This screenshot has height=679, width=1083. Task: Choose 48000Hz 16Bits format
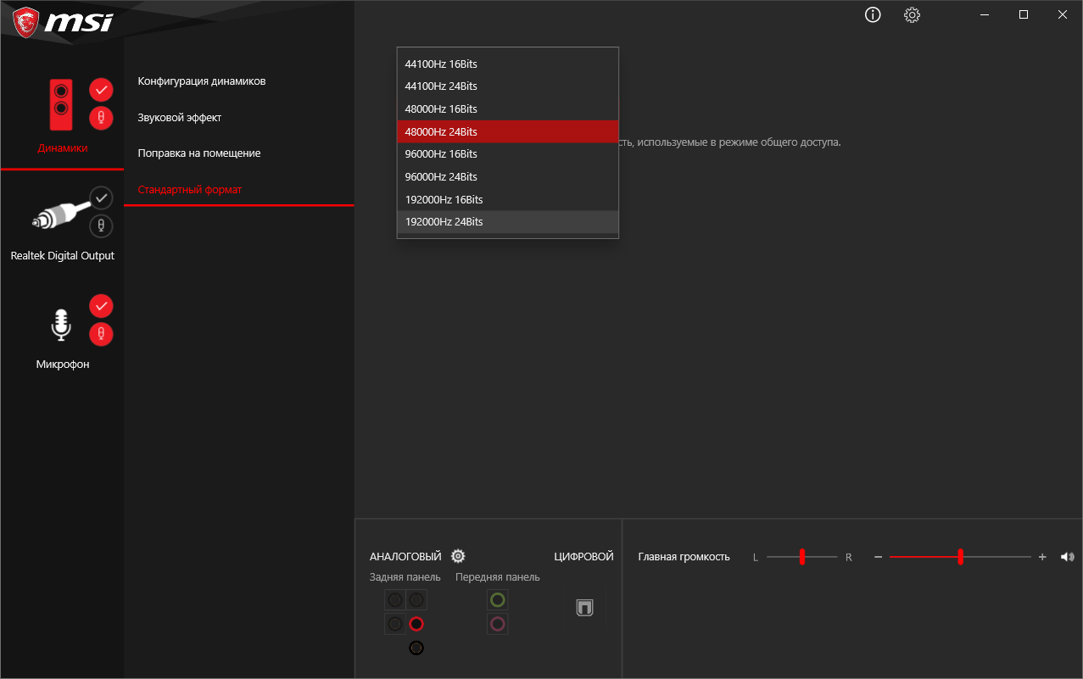click(508, 109)
